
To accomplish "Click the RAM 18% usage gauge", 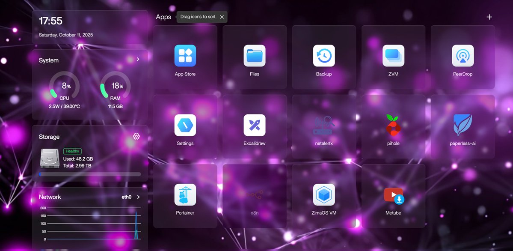I will coord(115,86).
